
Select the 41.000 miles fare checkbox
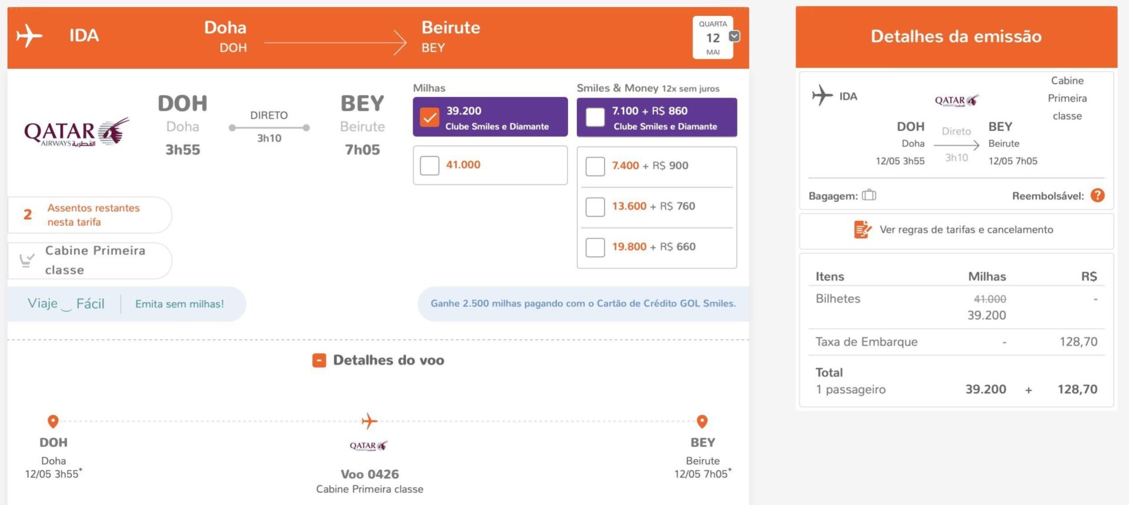[x=430, y=165]
